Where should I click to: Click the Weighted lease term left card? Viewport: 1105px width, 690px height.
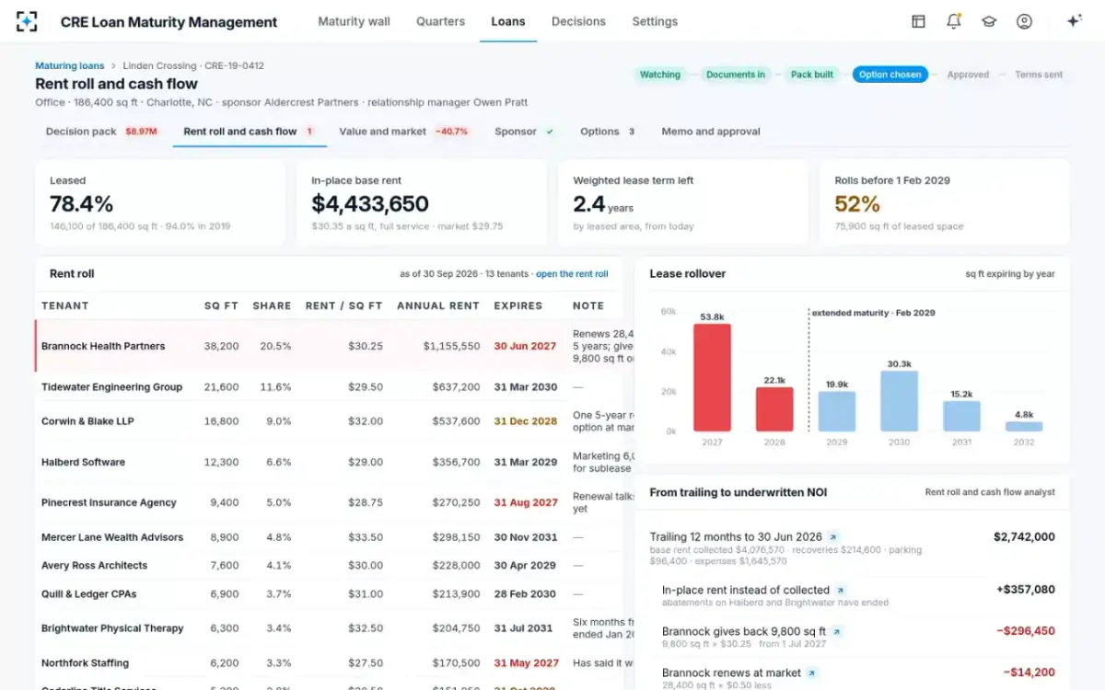click(x=682, y=202)
